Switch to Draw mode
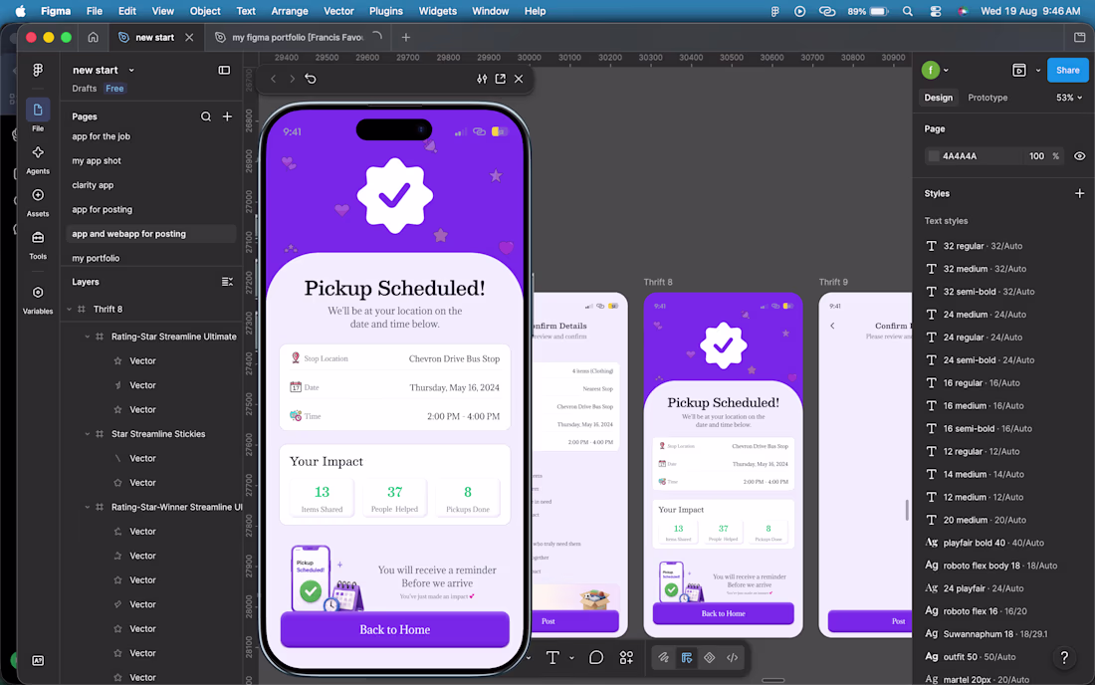This screenshot has height=685, width=1095. tap(663, 658)
